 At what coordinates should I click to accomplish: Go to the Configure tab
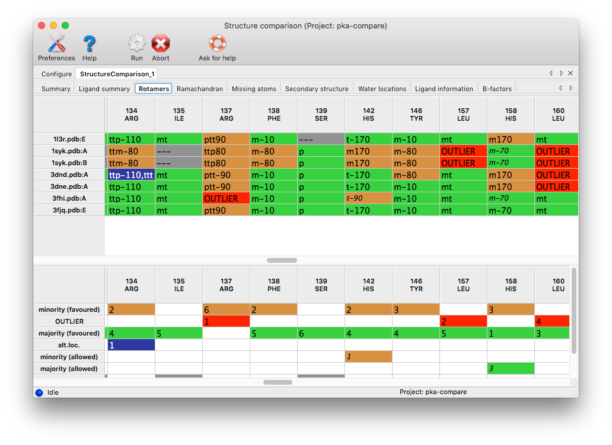pos(56,74)
